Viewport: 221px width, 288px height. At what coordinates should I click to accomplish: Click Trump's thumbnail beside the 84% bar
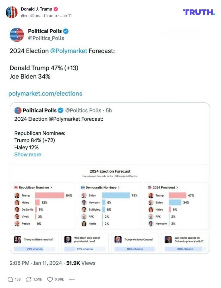[x=16, y=196]
